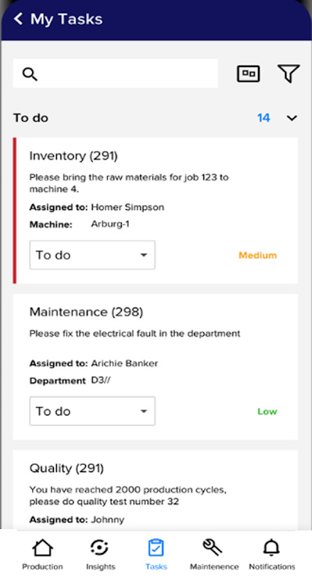Open the Maintenance (298) task title
The height and width of the screenshot is (583, 312).
(x=86, y=312)
